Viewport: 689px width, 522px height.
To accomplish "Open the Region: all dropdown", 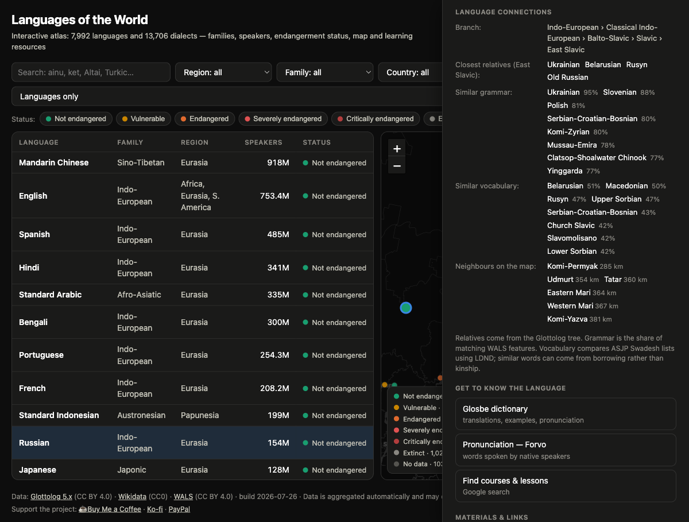I will pyautogui.click(x=223, y=72).
